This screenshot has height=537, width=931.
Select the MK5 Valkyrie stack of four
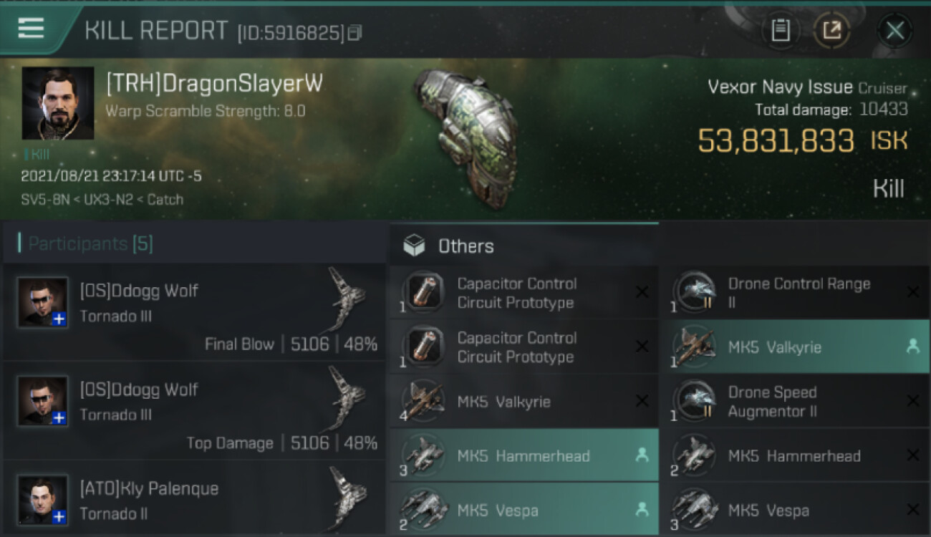[524, 401]
